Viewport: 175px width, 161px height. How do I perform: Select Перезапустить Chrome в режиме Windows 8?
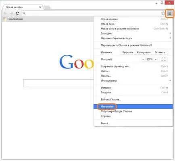[x=133, y=45]
